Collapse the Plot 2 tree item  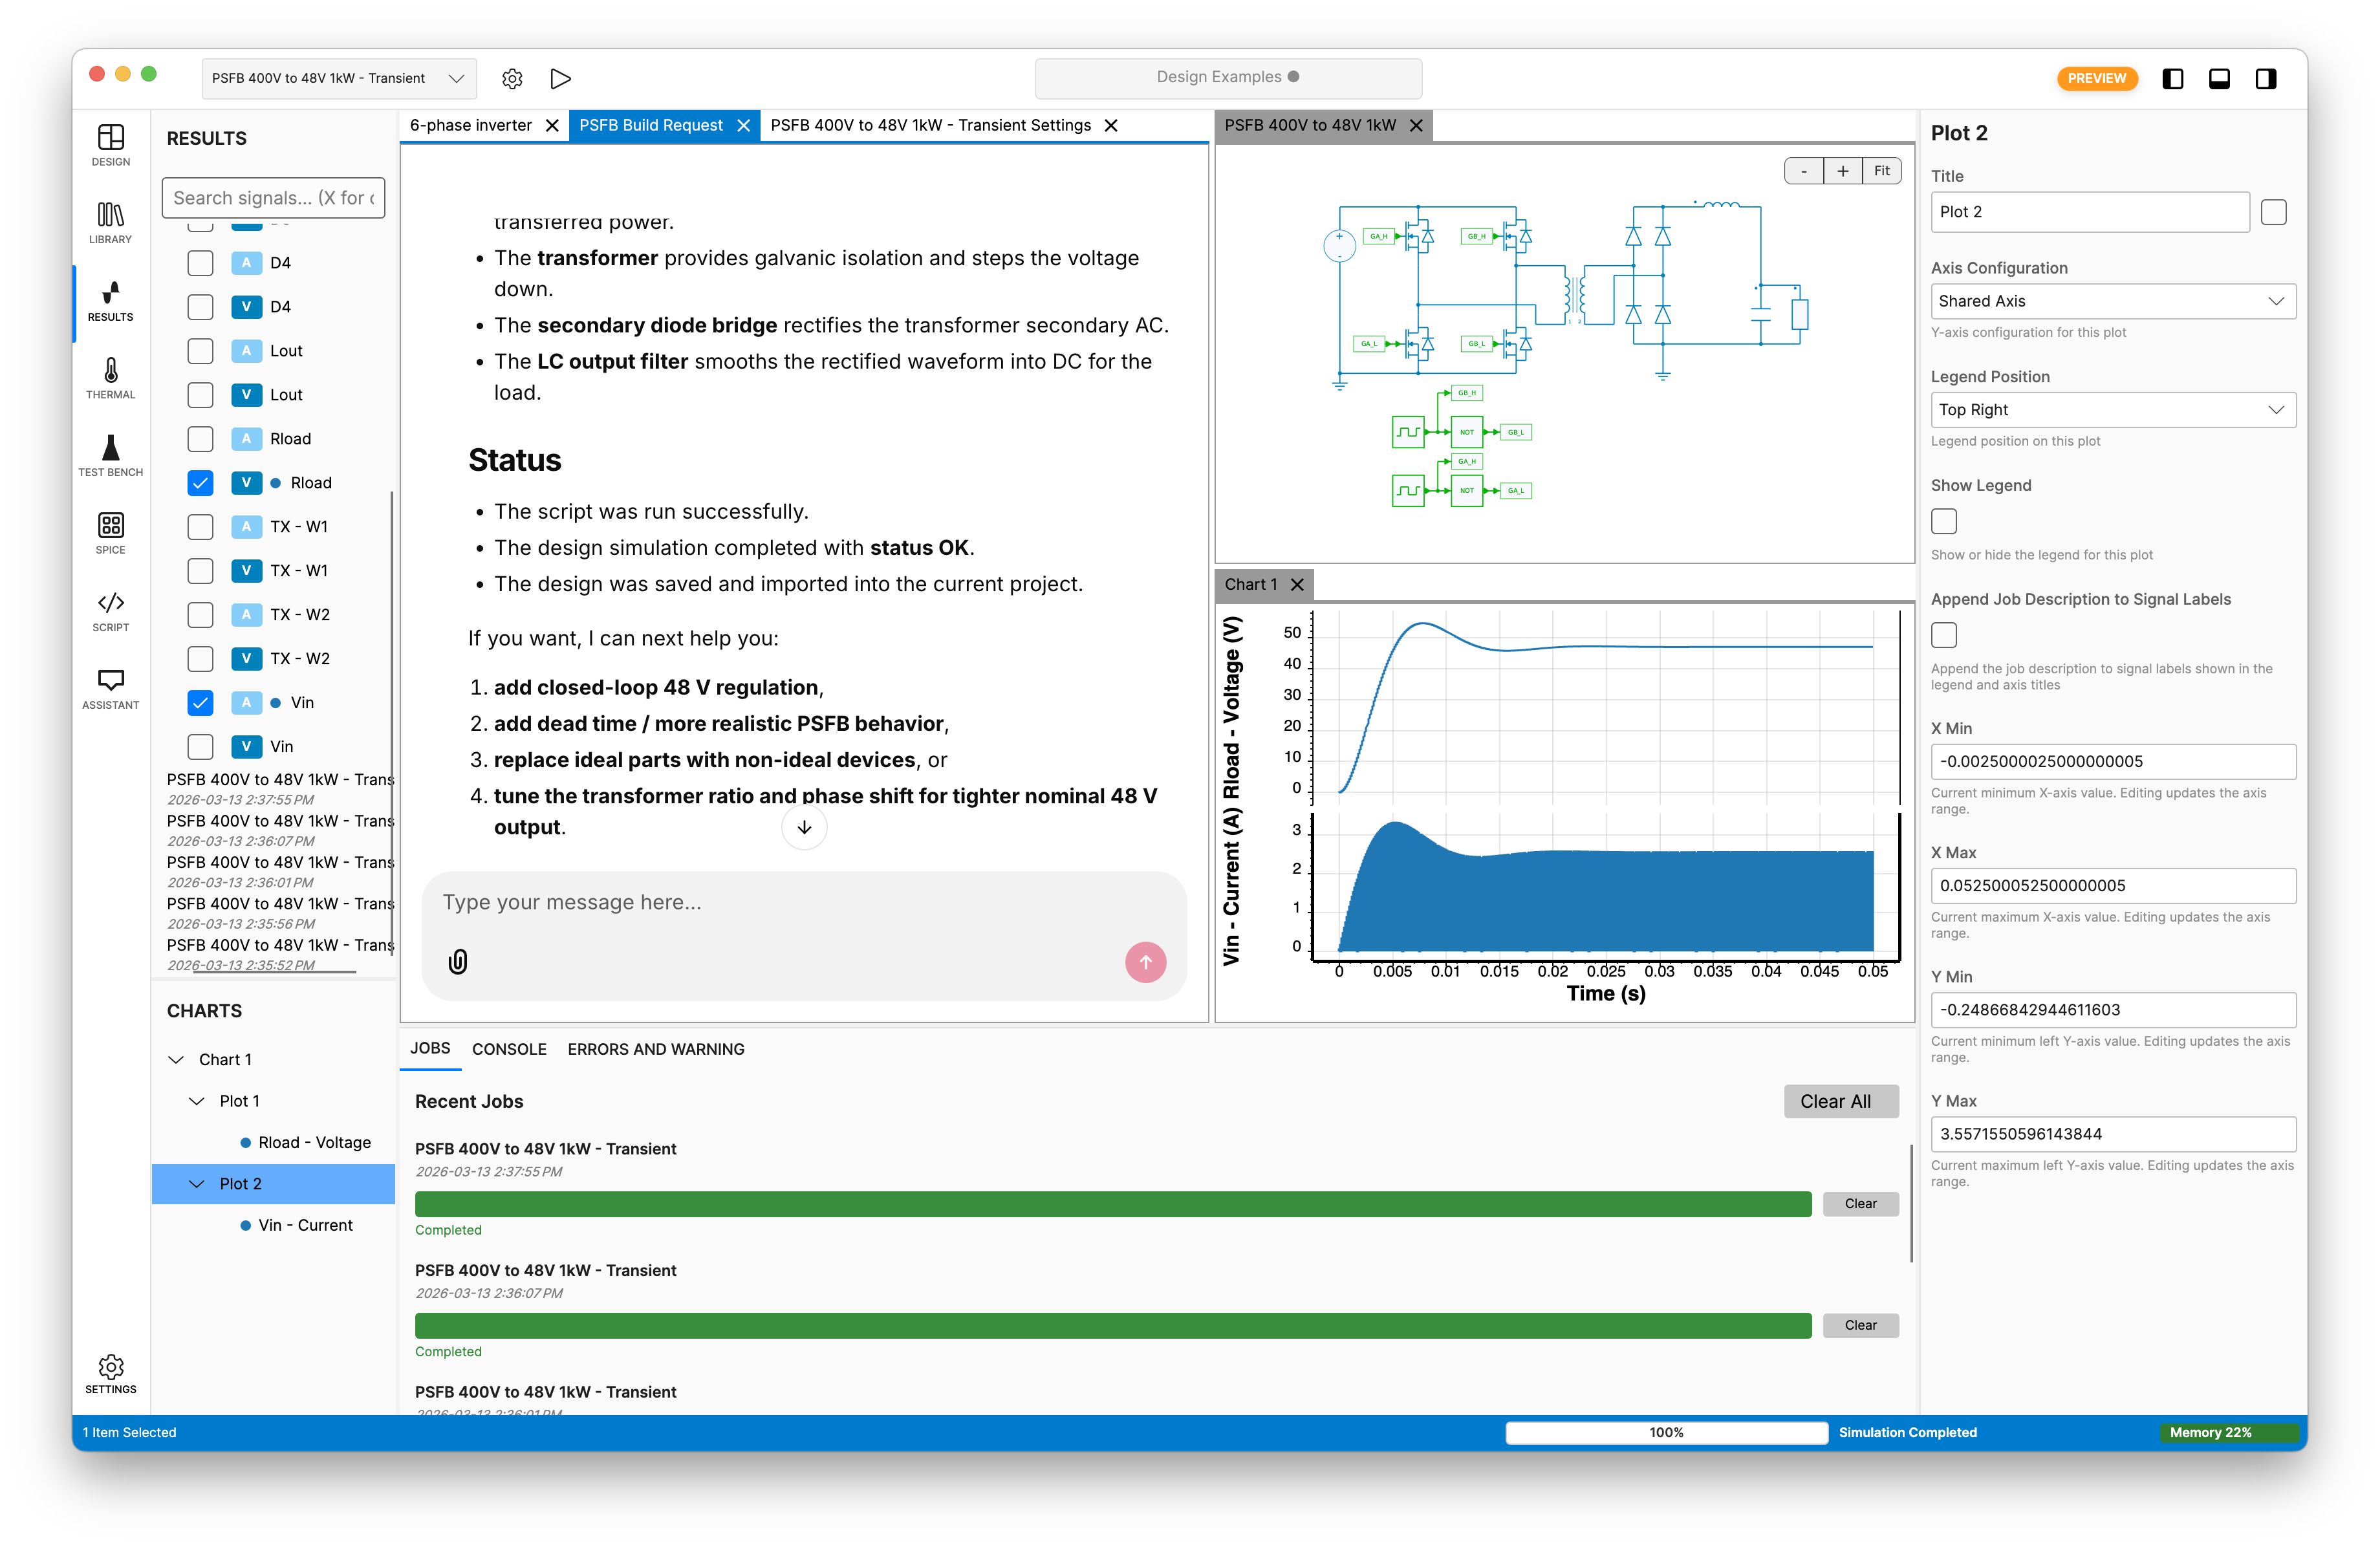196,1184
